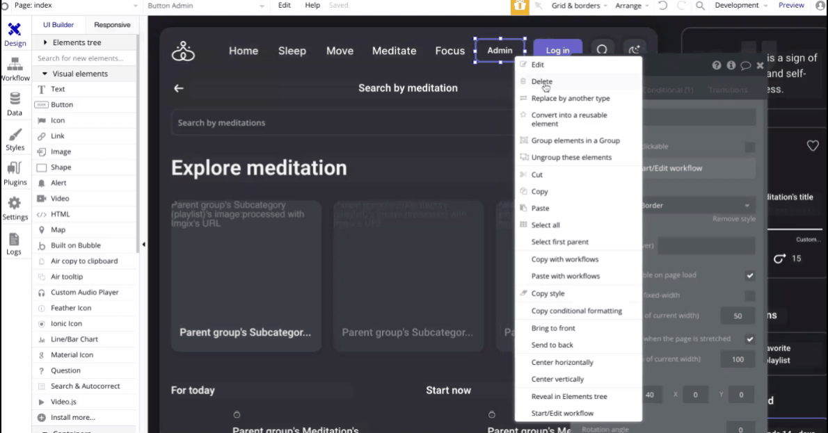Open the Grid & borders dropdown

click(x=580, y=6)
